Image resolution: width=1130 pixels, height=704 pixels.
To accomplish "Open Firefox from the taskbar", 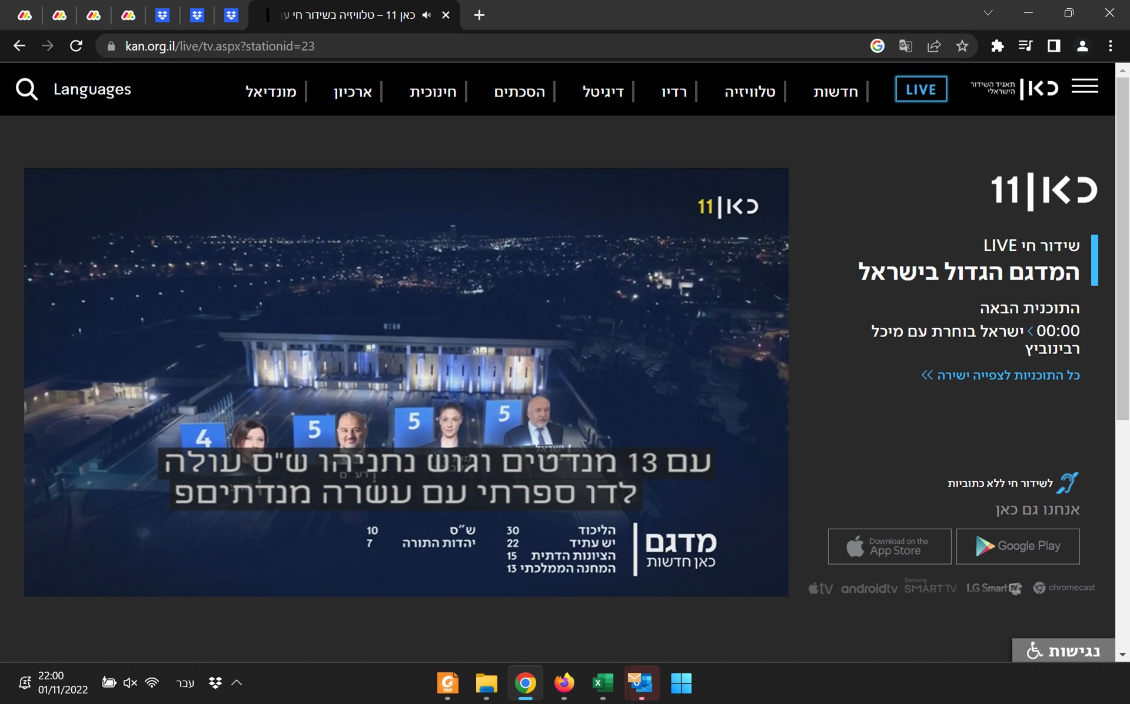I will (x=564, y=683).
